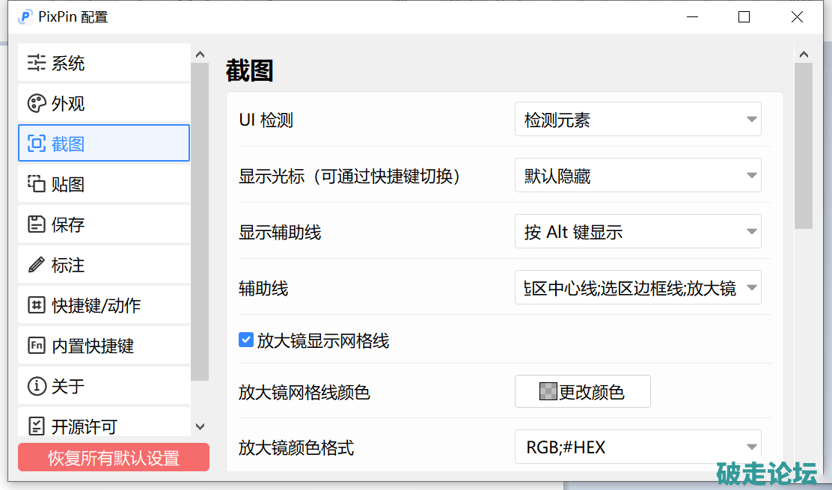Click the 标注 pencil icon
Screen dimensions: 832x490
[x=37, y=265]
